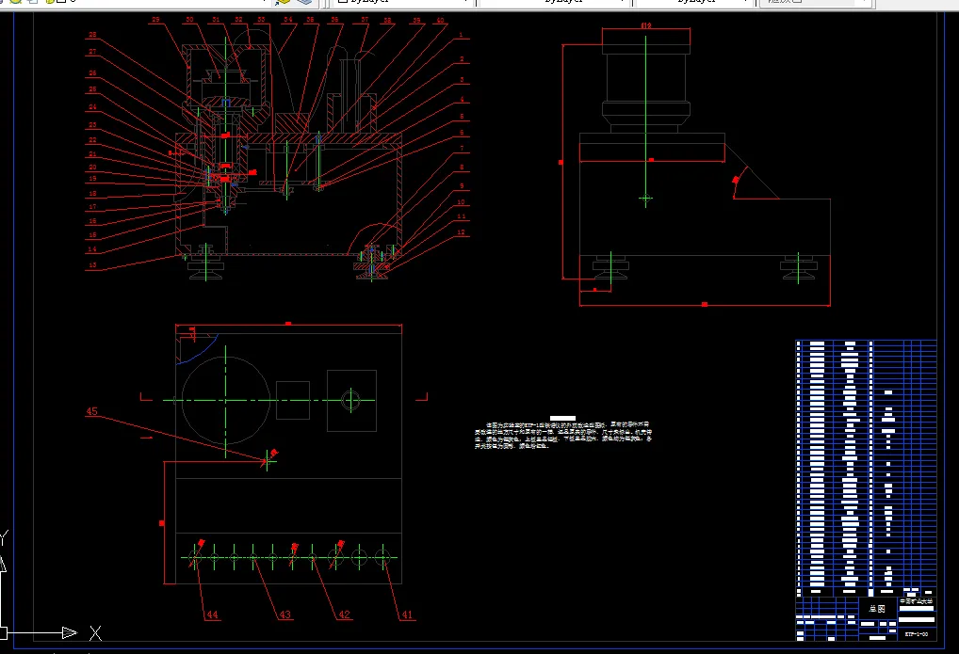Pick the small square outline in plan view

tap(293, 400)
